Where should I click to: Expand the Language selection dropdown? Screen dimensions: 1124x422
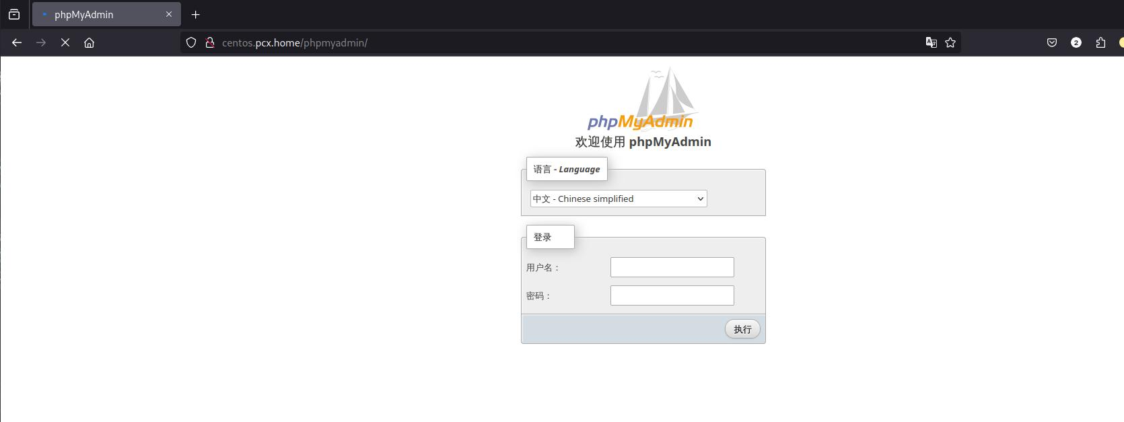619,199
